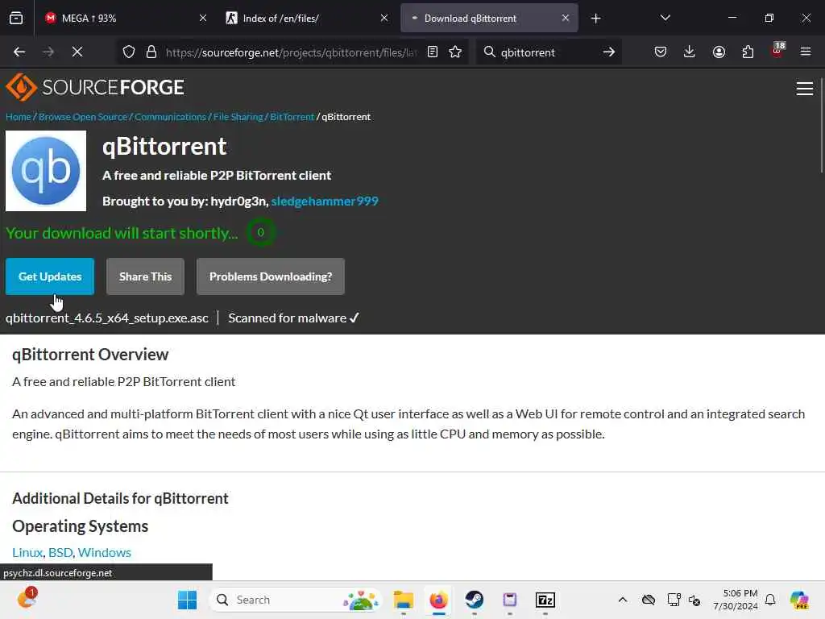825x619 pixels.
Task: Close the MEGA tab
Action: tap(202, 18)
